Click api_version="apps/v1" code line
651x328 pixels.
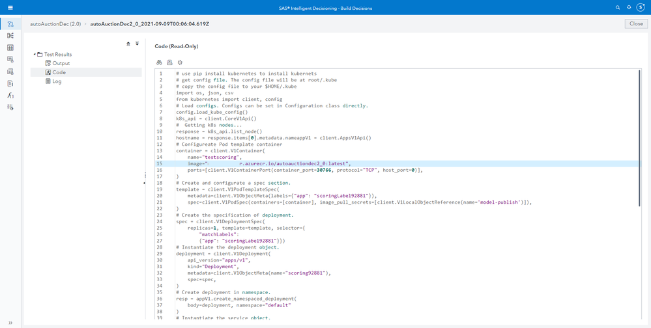[219, 260]
